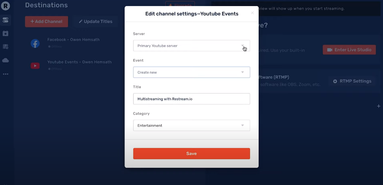Open the Server dropdown arrow
383x185 pixels.
click(x=242, y=46)
